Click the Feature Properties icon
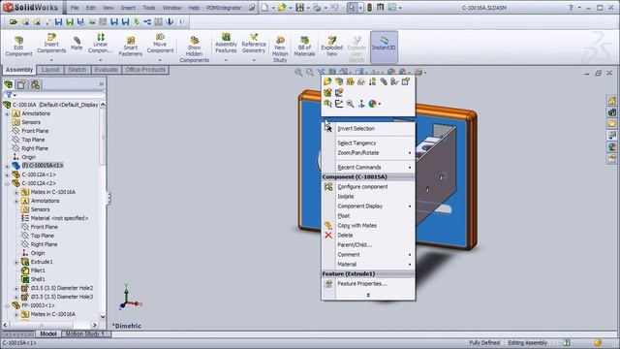 click(x=328, y=284)
